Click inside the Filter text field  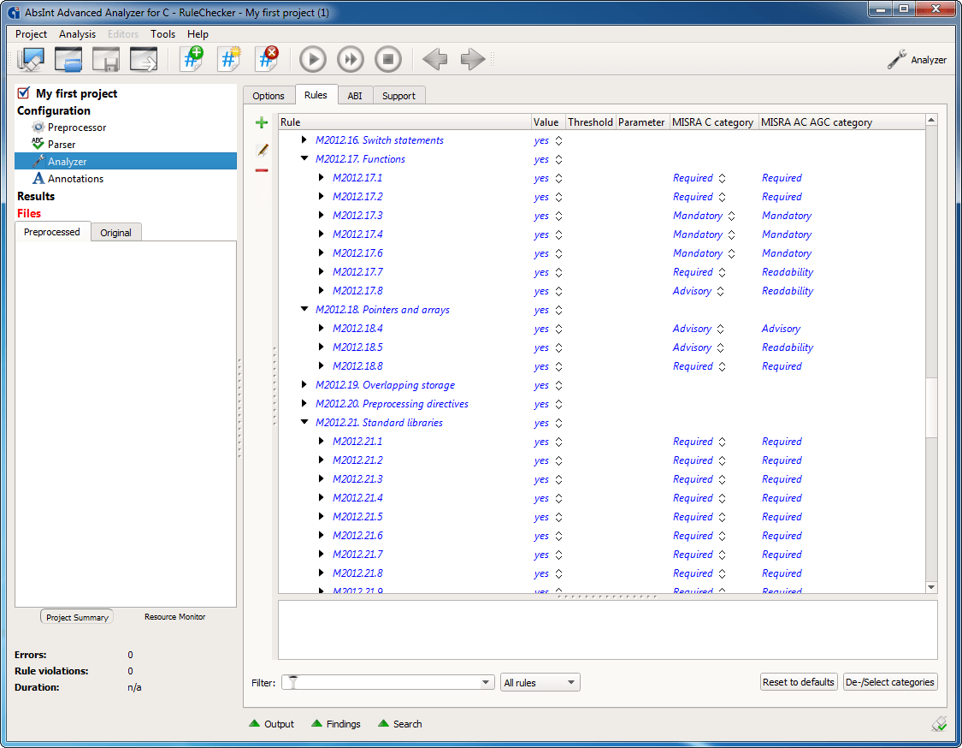[x=388, y=682]
